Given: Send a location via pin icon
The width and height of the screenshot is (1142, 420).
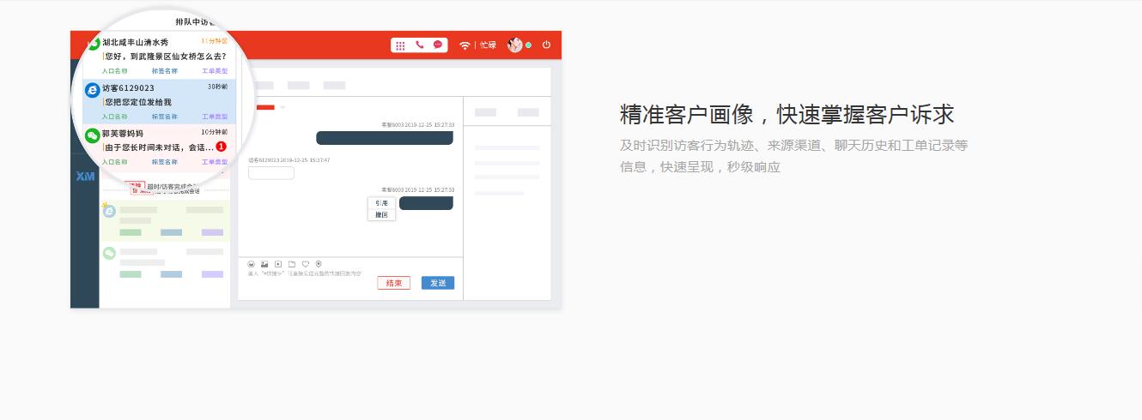Looking at the screenshot, I should 319,264.
